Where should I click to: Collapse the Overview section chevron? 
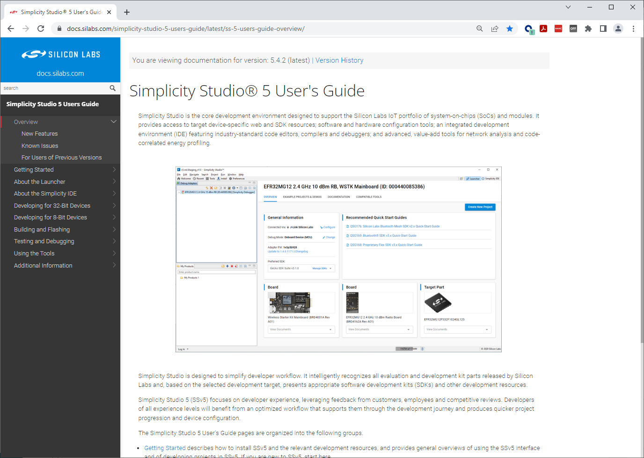tap(113, 122)
